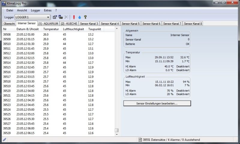Viewport: 240px width, 144px height.
Task: Click the Batterie OK status value
Action: (188, 44)
